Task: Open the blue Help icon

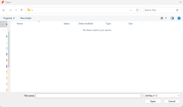Action: point(179,18)
